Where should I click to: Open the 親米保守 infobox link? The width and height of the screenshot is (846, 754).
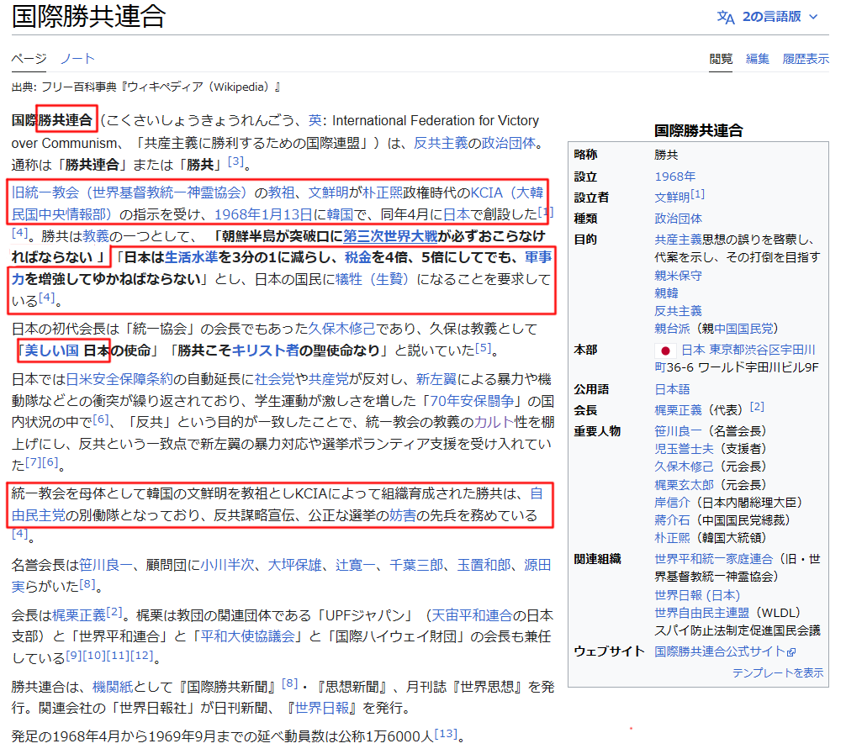[x=678, y=276]
